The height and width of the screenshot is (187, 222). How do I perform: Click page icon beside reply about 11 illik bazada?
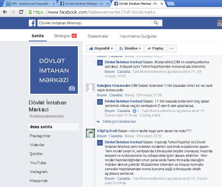(100, 102)
